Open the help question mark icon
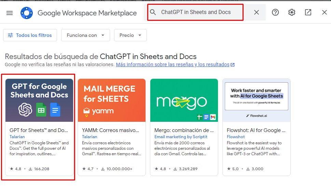 tap(275, 12)
